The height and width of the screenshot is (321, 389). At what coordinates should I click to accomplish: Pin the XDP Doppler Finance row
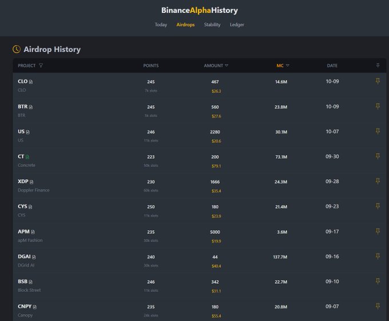pos(378,181)
